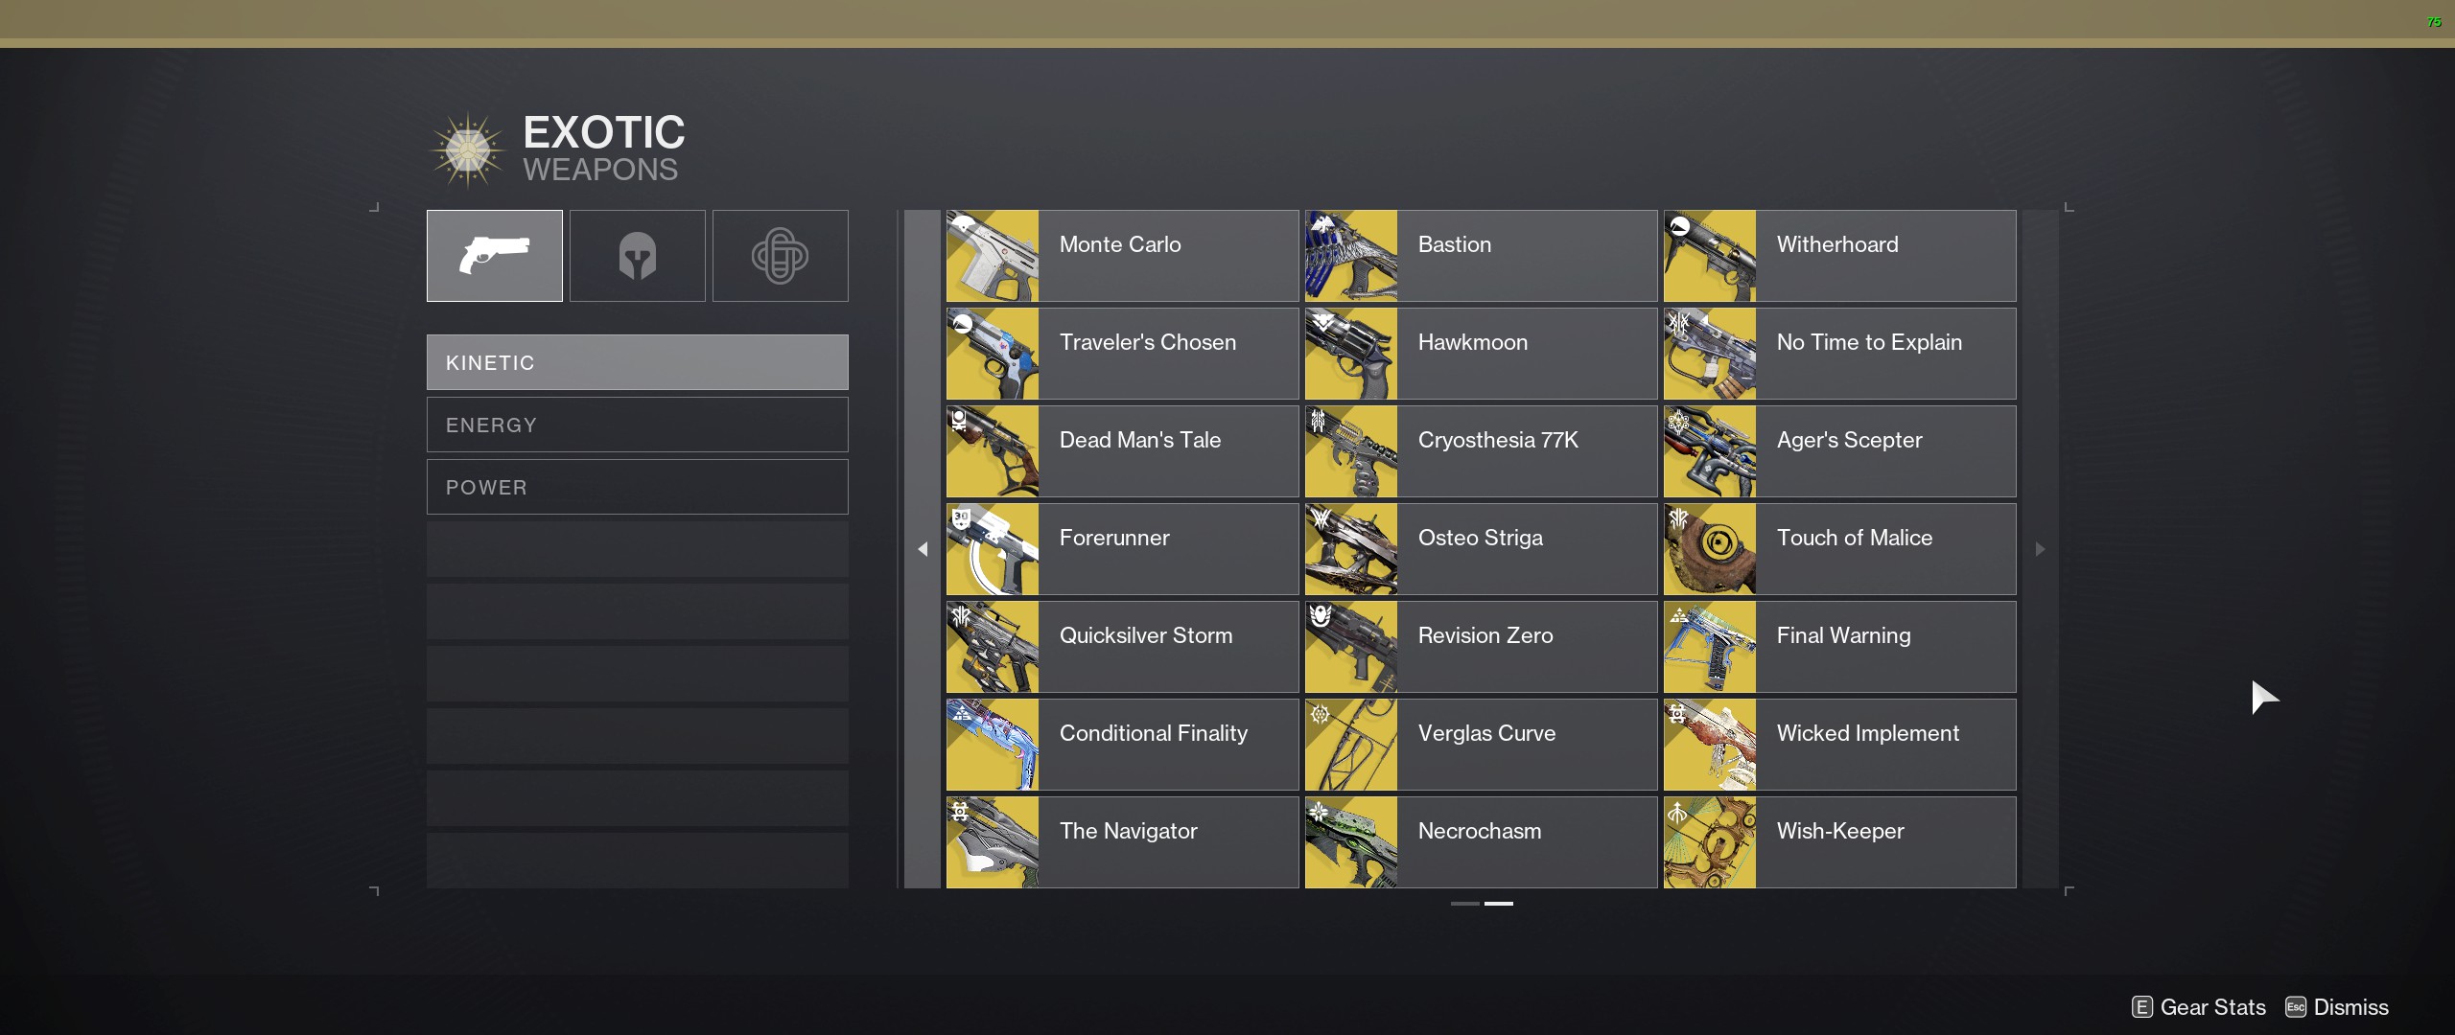This screenshot has height=1035, width=2455.
Task: Select the Necrochasm weapon icon
Action: point(1350,842)
